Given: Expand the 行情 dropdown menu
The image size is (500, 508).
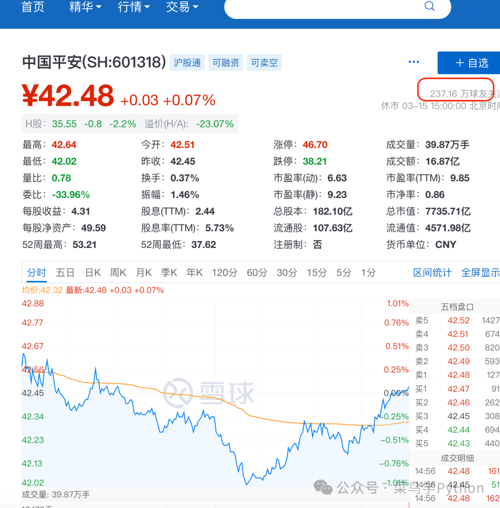Looking at the screenshot, I should [134, 6].
